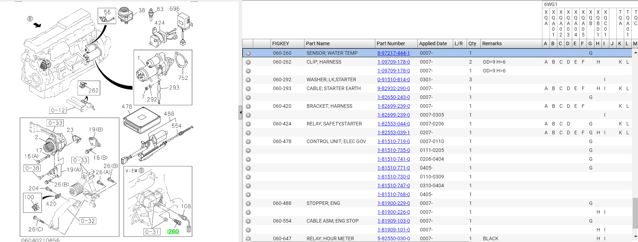Click the row icon beside STOPPER; ENG
Viewport: 638px width, 242px height.
tap(248, 203)
